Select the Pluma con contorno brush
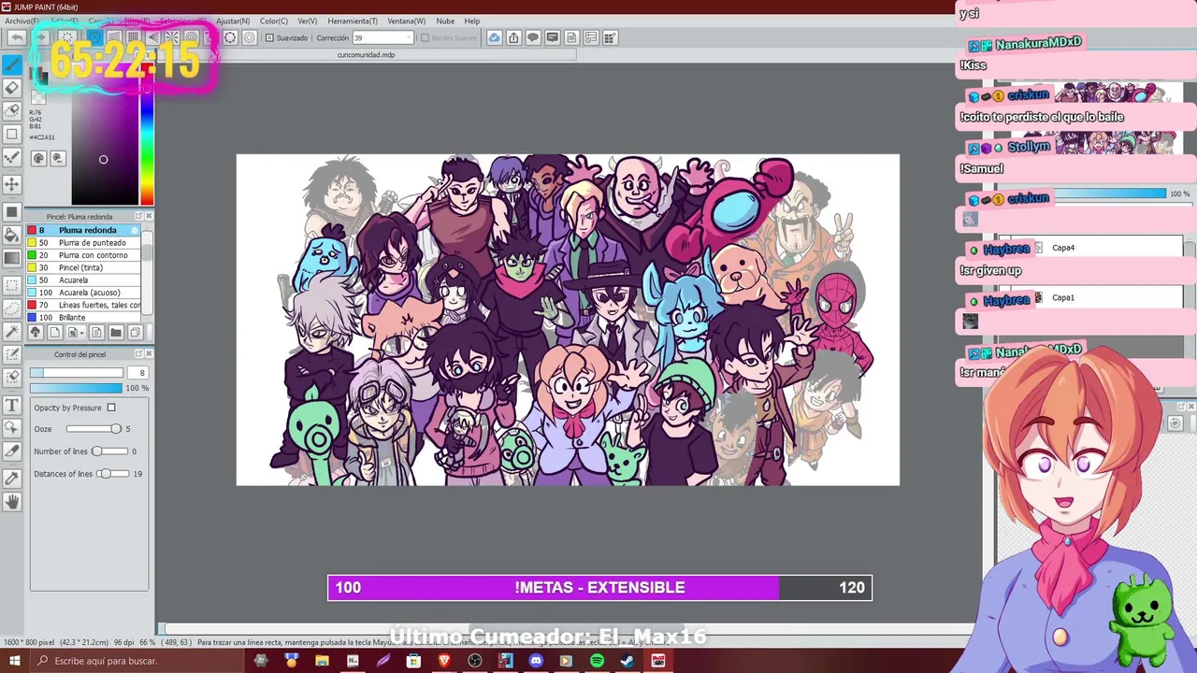 84,255
